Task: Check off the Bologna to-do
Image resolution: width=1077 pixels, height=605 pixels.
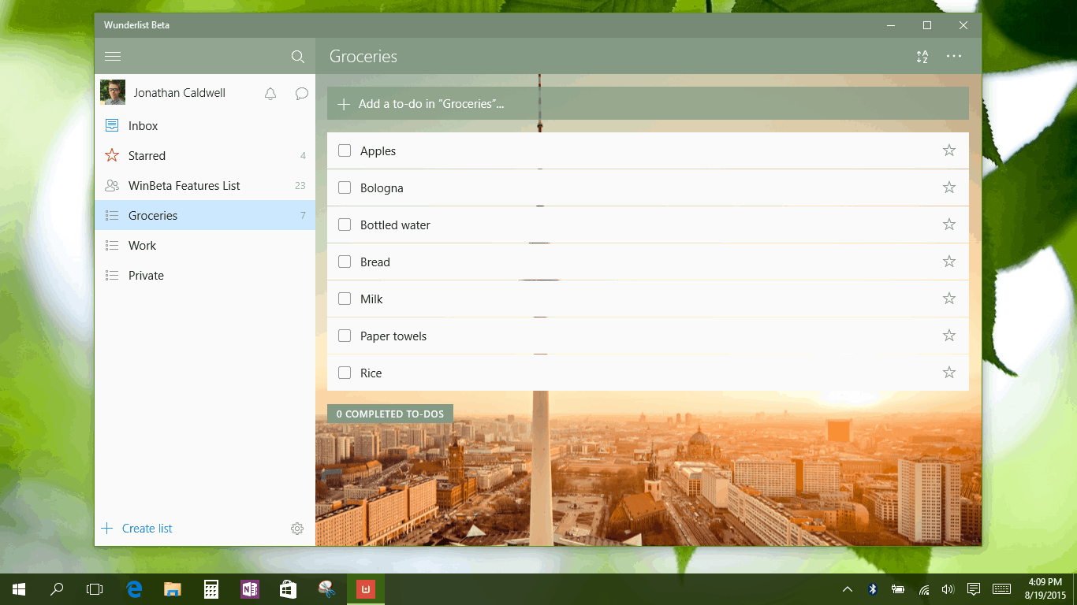Action: pyautogui.click(x=345, y=187)
